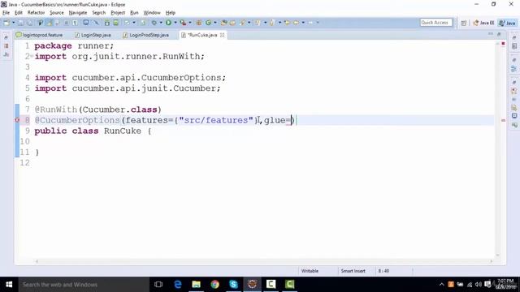Click the Debug bug icon
The width and height of the screenshot is (520, 292).
coord(154,23)
